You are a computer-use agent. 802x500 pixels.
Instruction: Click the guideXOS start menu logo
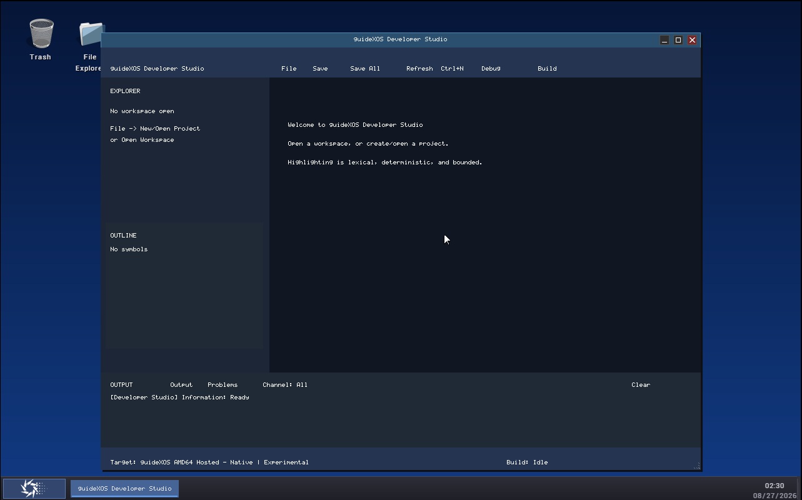pyautogui.click(x=34, y=488)
